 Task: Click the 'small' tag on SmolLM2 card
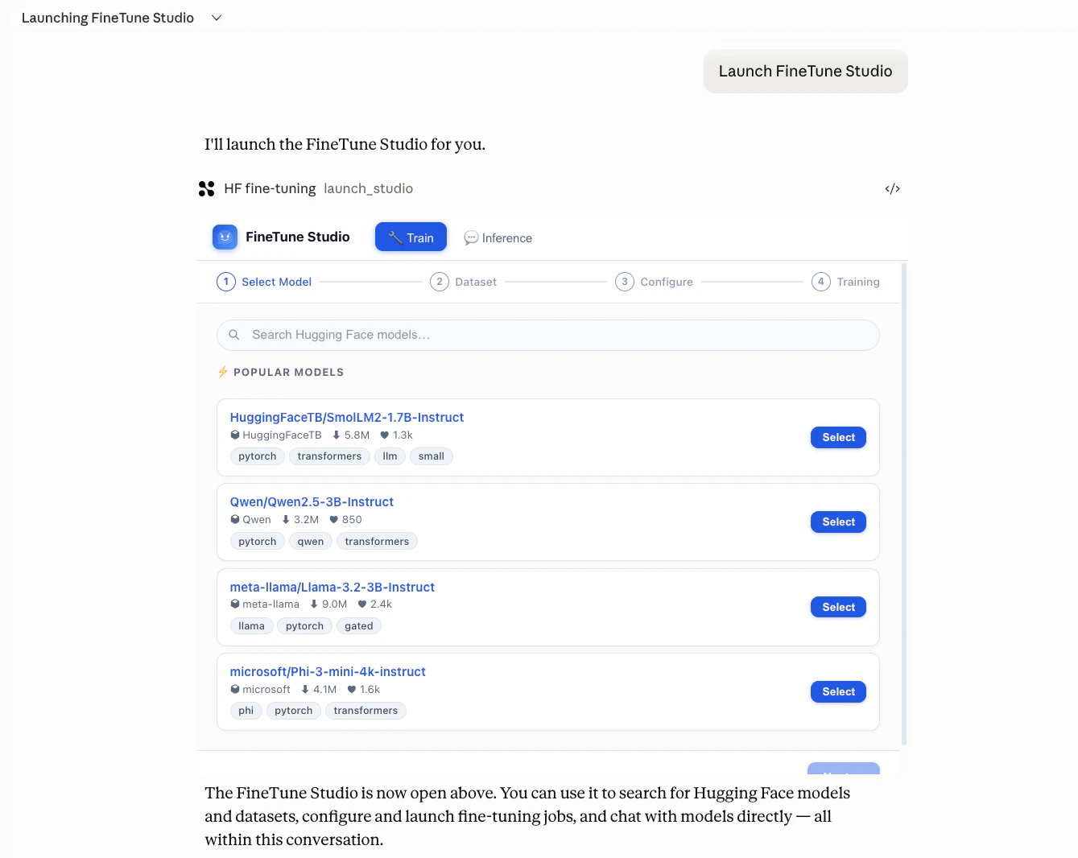point(432,456)
